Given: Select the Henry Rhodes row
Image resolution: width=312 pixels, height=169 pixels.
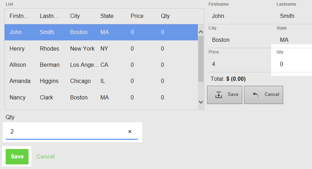Looking at the screenshot, I should coord(101,48).
